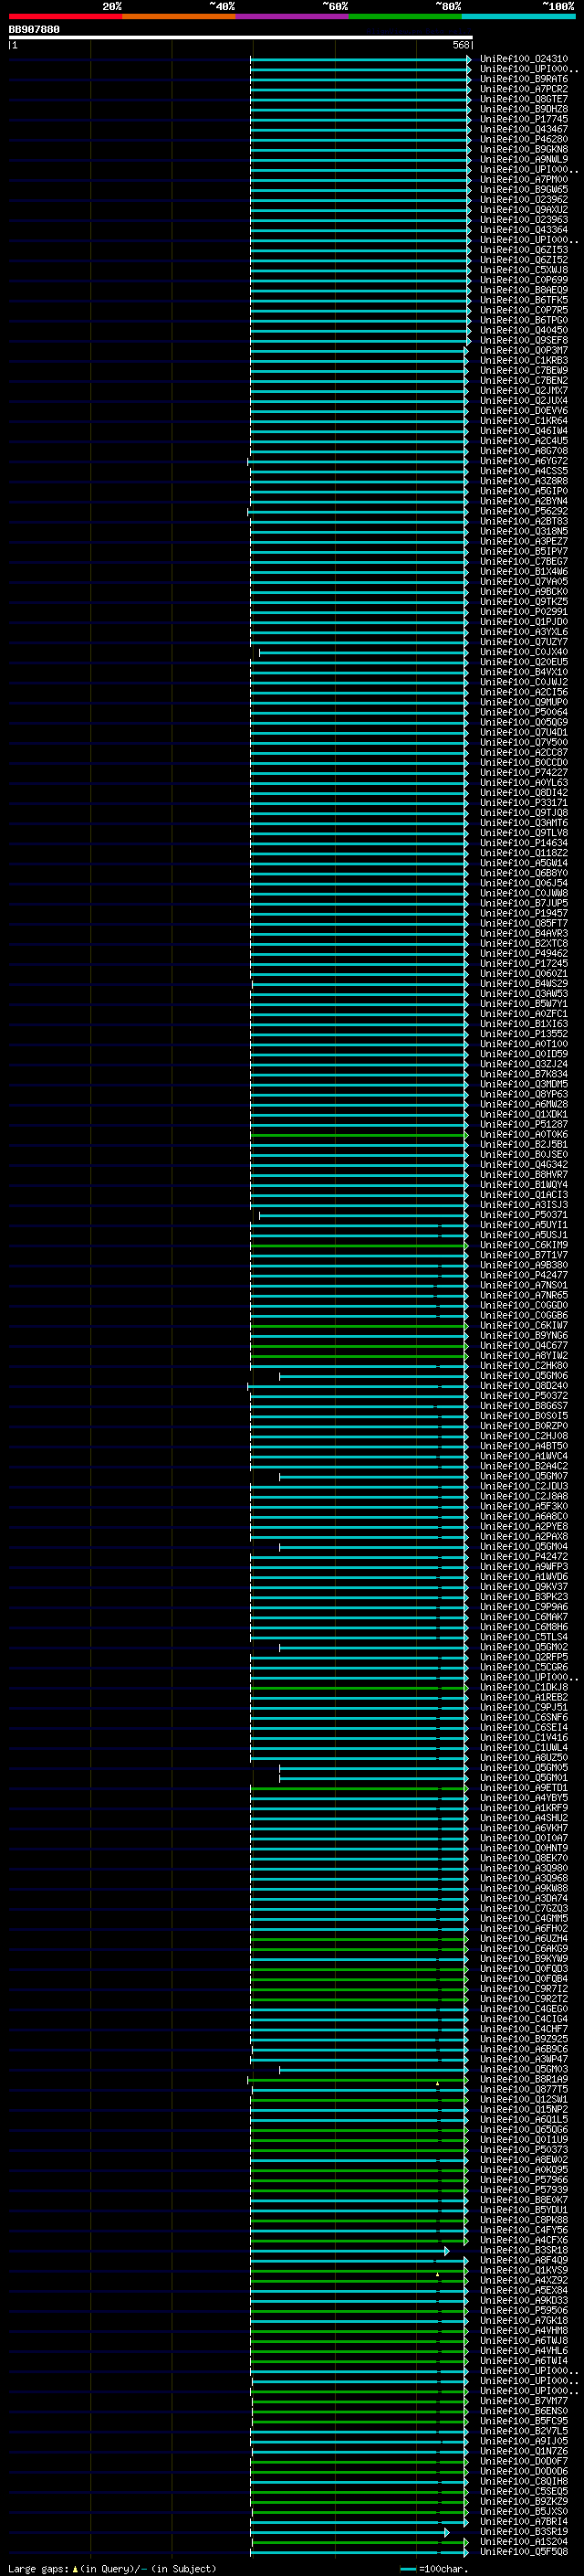Viewport: 584px width, 2576px height.
Task: Click the orange ~40% identity legend bar
Action: 179,16
